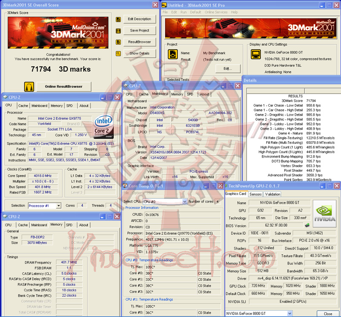Switch to Mainboard tab in top-left CPU-Z
The image size is (341, 317).
coord(39,105)
